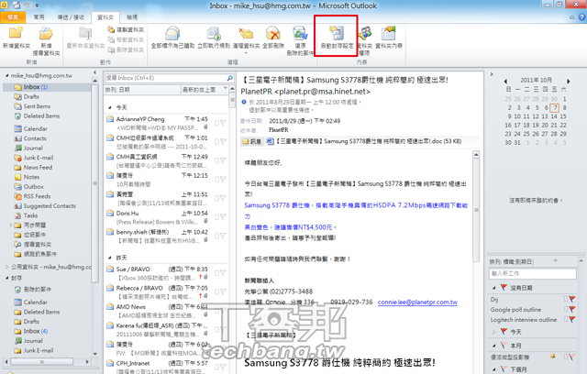
Task: Collapse the 今天 message group
Action: (x=109, y=108)
